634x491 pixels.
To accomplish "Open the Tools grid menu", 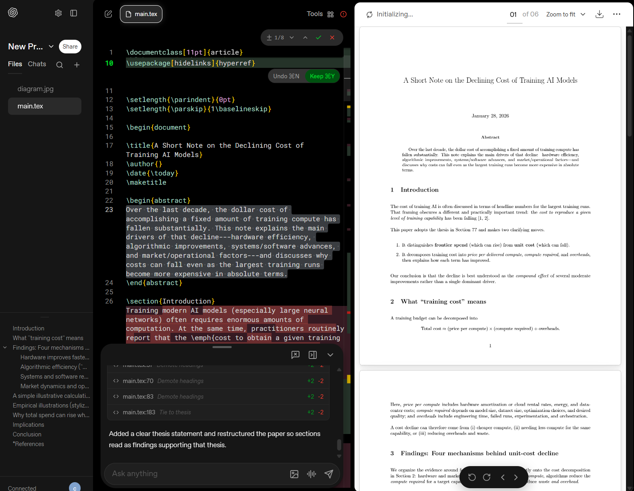I will click(330, 14).
